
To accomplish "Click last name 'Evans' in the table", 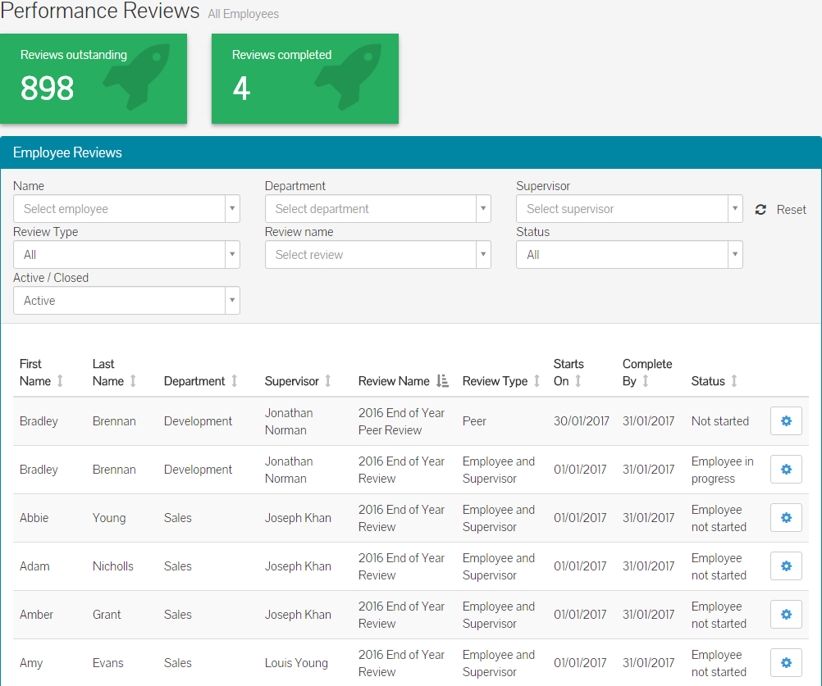I will pyautogui.click(x=107, y=663).
